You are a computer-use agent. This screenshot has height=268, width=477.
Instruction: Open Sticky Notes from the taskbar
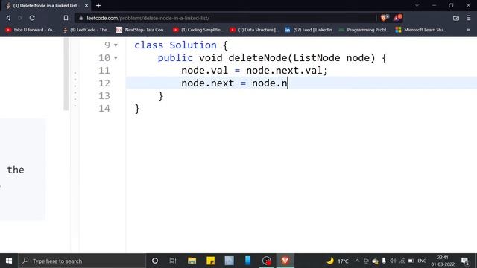tap(210, 261)
